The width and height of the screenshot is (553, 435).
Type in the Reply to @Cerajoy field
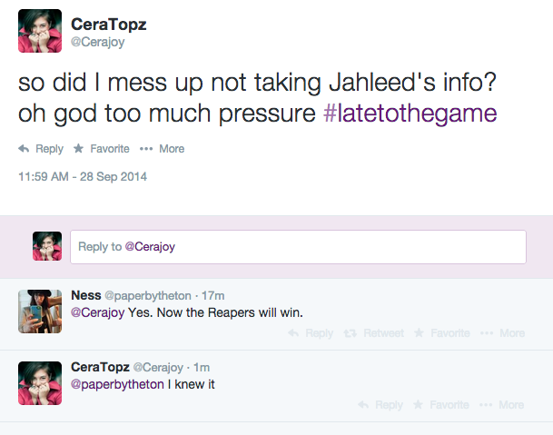click(x=298, y=246)
